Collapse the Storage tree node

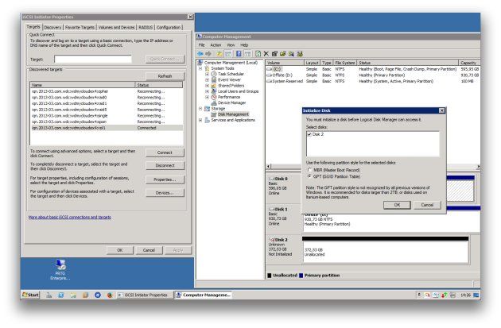click(x=200, y=109)
